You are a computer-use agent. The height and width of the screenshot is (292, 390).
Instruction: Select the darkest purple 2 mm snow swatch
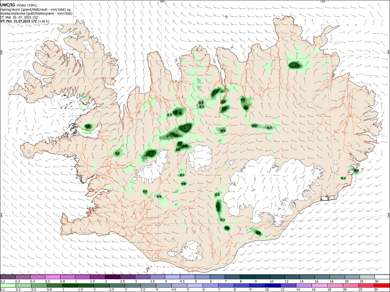112,277
